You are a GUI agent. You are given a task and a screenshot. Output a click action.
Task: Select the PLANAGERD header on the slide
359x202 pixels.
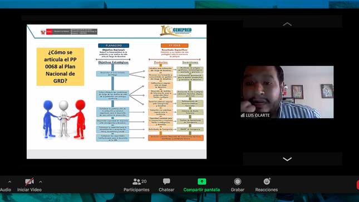pyautogui.click(x=114, y=46)
